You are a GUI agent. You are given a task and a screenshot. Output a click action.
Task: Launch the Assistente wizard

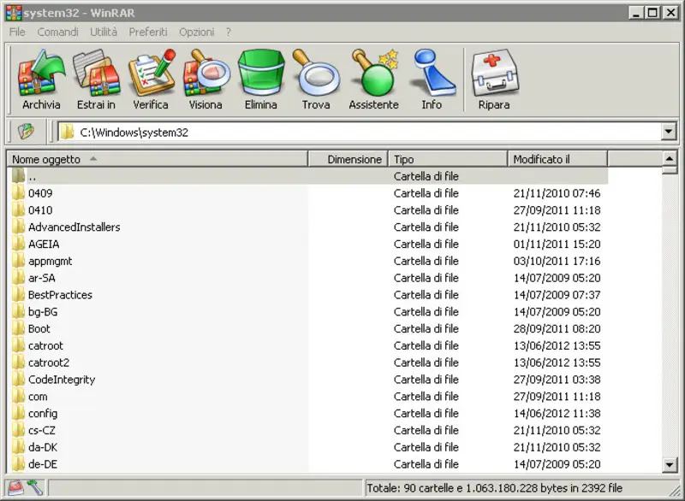(x=374, y=79)
